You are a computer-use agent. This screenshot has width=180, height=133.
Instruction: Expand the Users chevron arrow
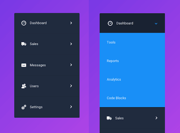71,86
